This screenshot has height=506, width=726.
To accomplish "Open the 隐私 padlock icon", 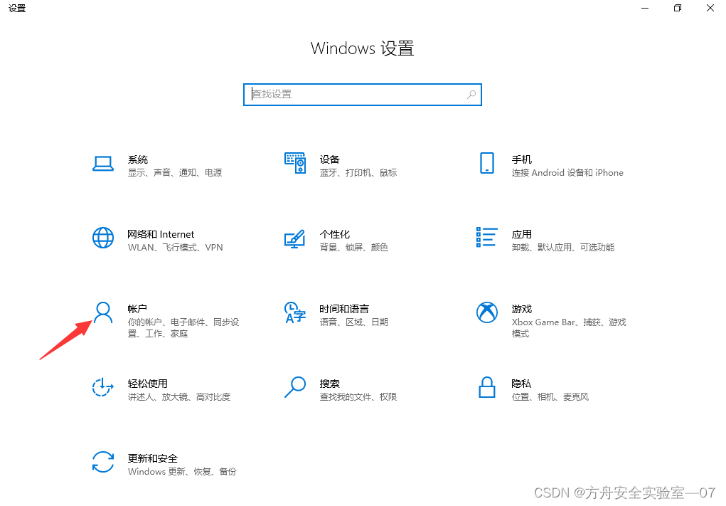I will point(486,387).
